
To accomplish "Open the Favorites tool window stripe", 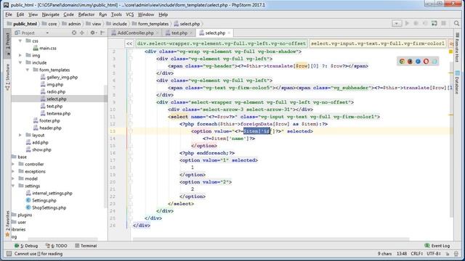I will point(8,224).
